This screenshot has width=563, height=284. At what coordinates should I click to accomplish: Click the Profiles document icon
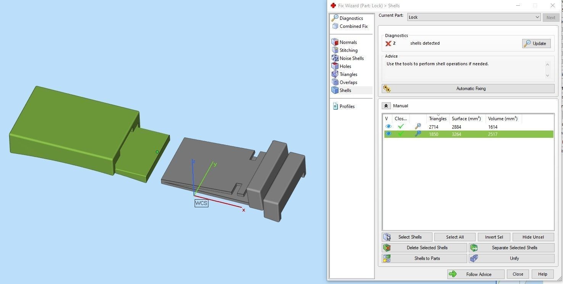pos(335,106)
